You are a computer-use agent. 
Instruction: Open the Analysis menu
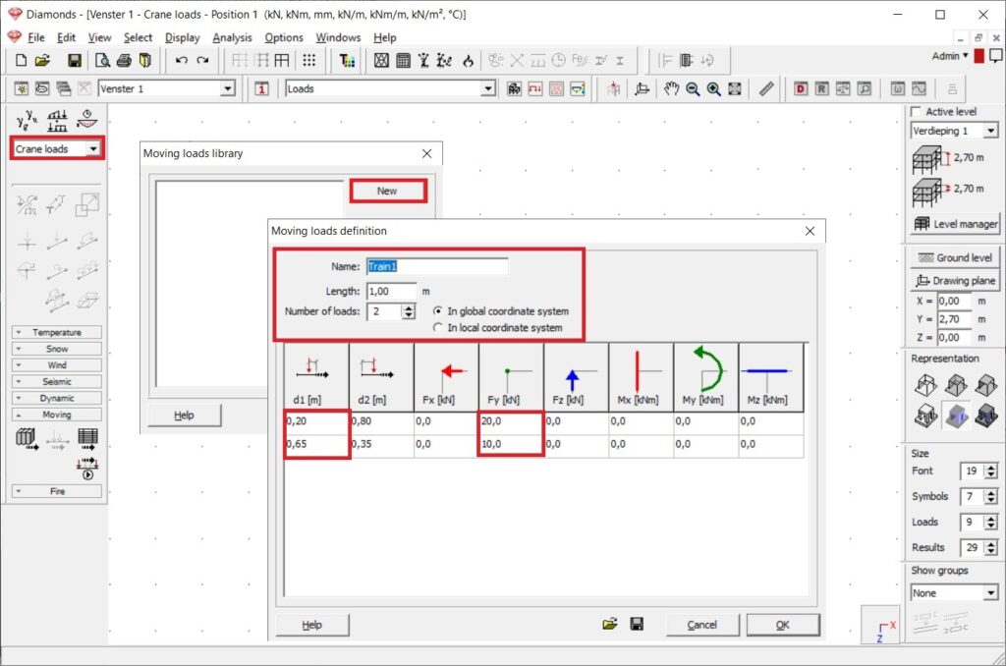[232, 38]
